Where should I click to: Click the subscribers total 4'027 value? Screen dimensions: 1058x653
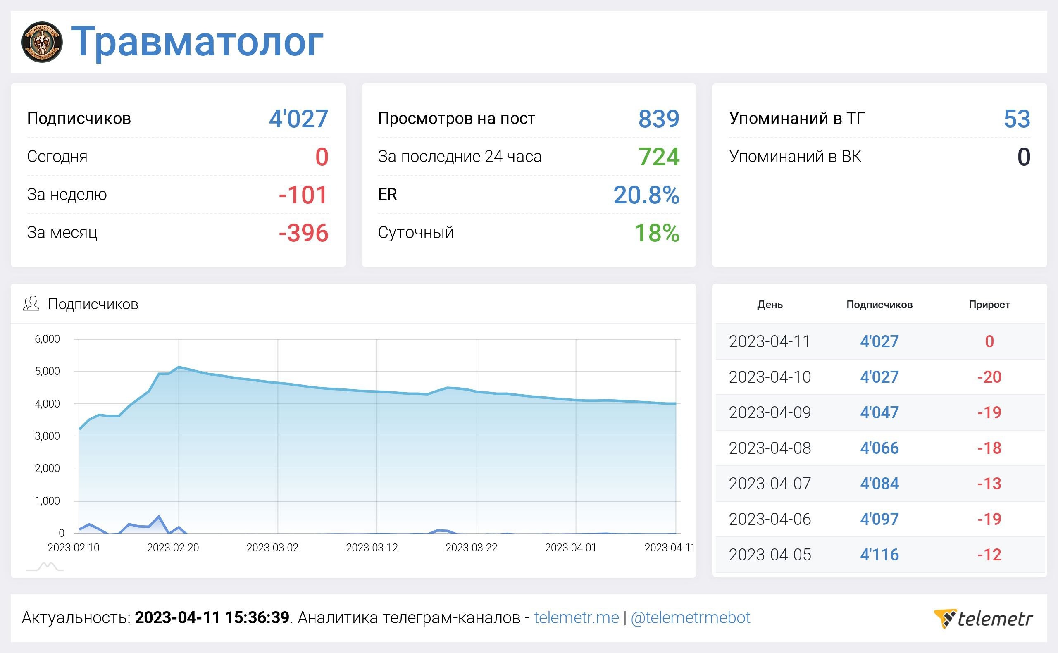(298, 118)
